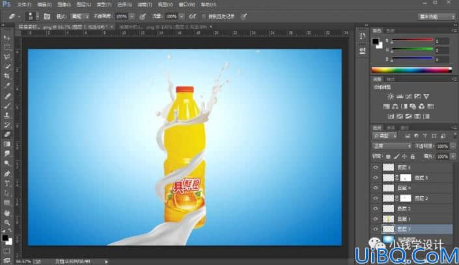Enable the erase to history checkbox

(x=204, y=17)
